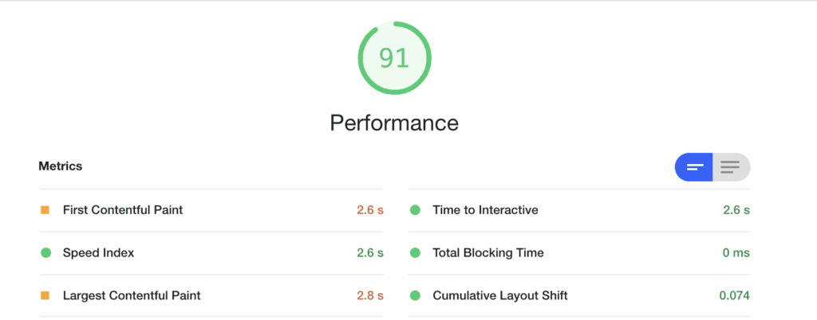
Task: Click the Metrics section heading
Action: (61, 166)
